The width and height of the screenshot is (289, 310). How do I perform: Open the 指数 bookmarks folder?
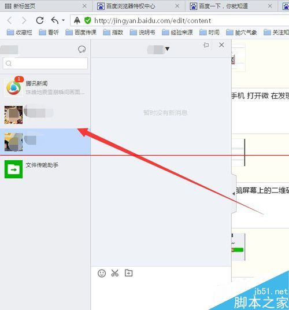(113, 32)
